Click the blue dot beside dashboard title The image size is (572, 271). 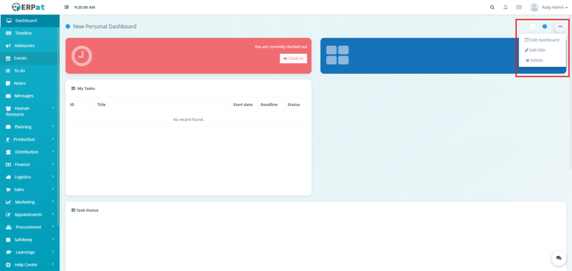point(68,26)
